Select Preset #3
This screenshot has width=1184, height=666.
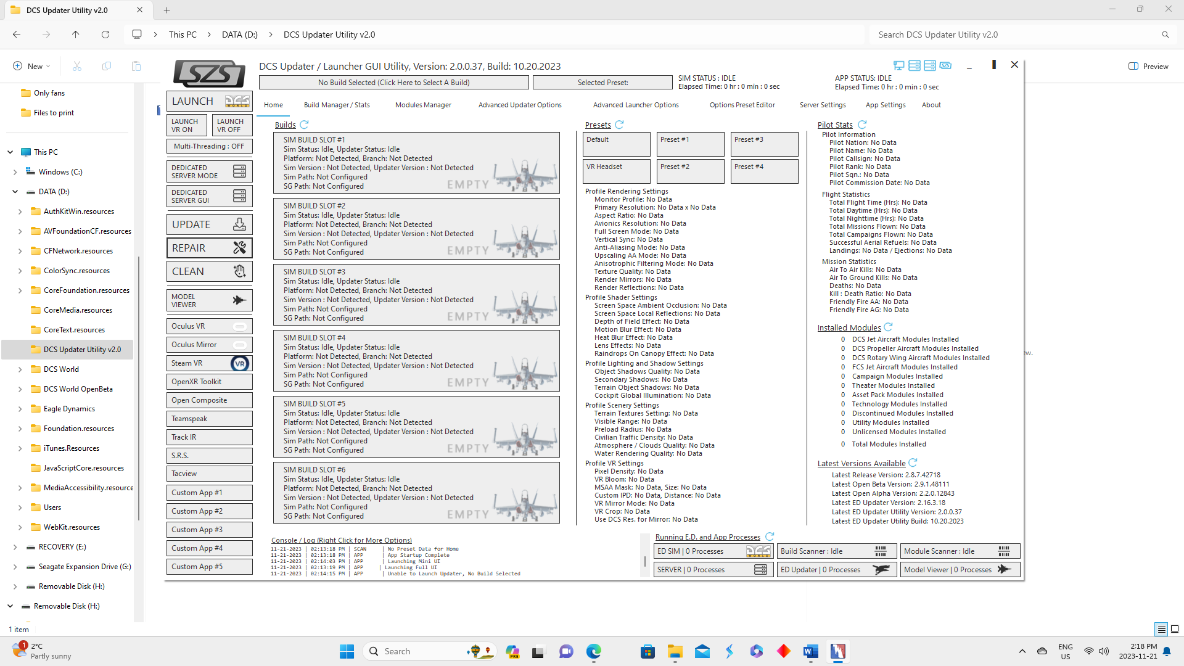tap(764, 144)
